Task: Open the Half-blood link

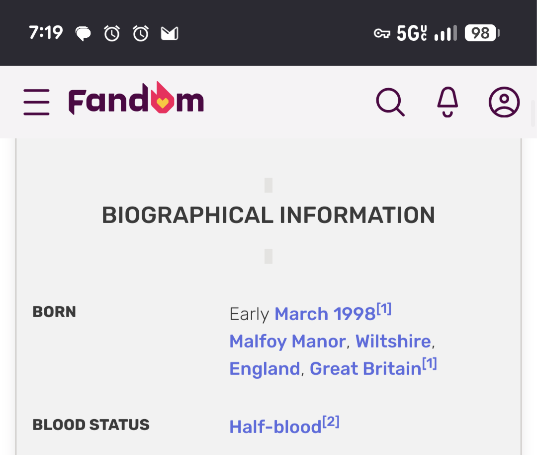Action: point(275,427)
